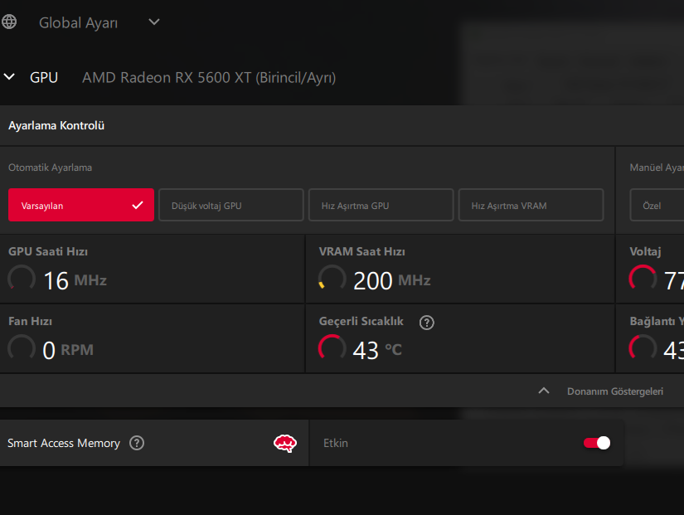Collapse the Donanım Göstergeleri section
The width and height of the screenshot is (684, 515).
coord(544,391)
